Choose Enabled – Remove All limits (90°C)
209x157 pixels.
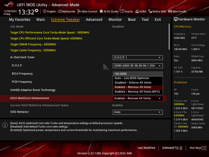pos(138,92)
